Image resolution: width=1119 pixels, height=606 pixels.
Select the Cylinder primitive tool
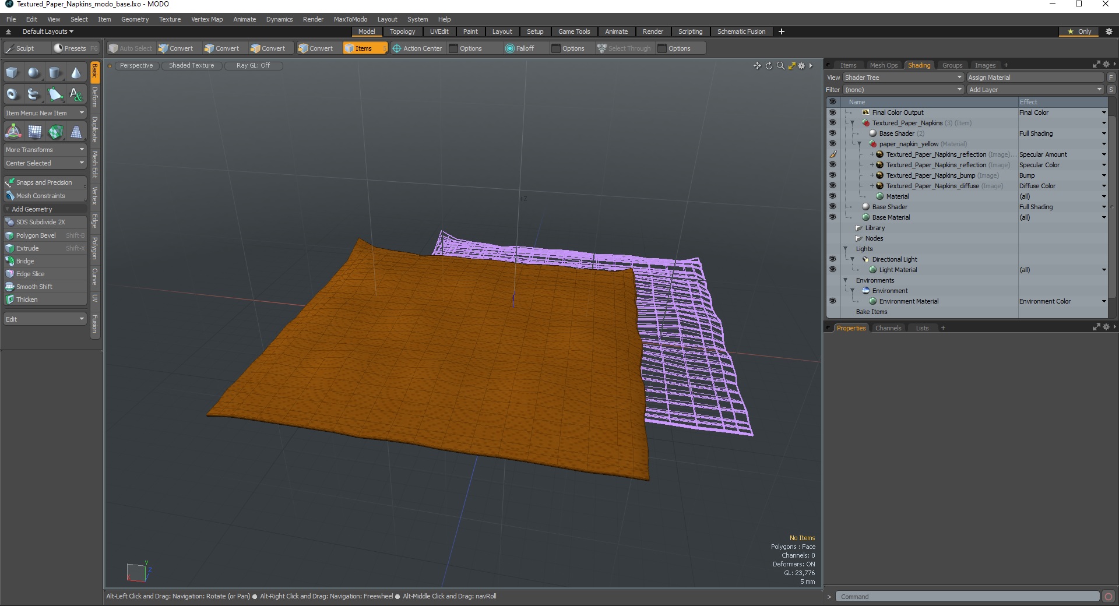[x=55, y=73]
